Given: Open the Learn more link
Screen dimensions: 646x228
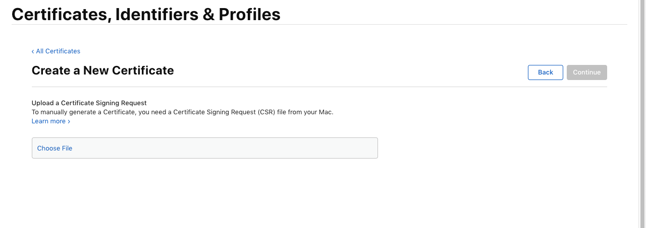Looking at the screenshot, I should tap(51, 121).
